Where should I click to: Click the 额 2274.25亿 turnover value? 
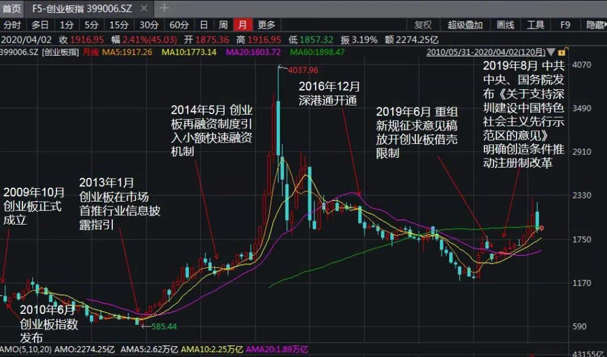412,39
